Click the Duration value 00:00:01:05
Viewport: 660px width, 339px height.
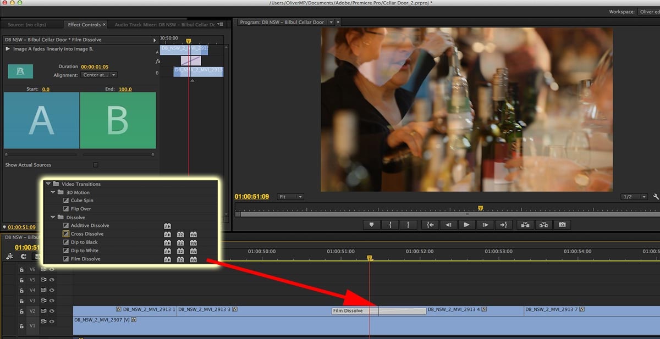pos(95,67)
